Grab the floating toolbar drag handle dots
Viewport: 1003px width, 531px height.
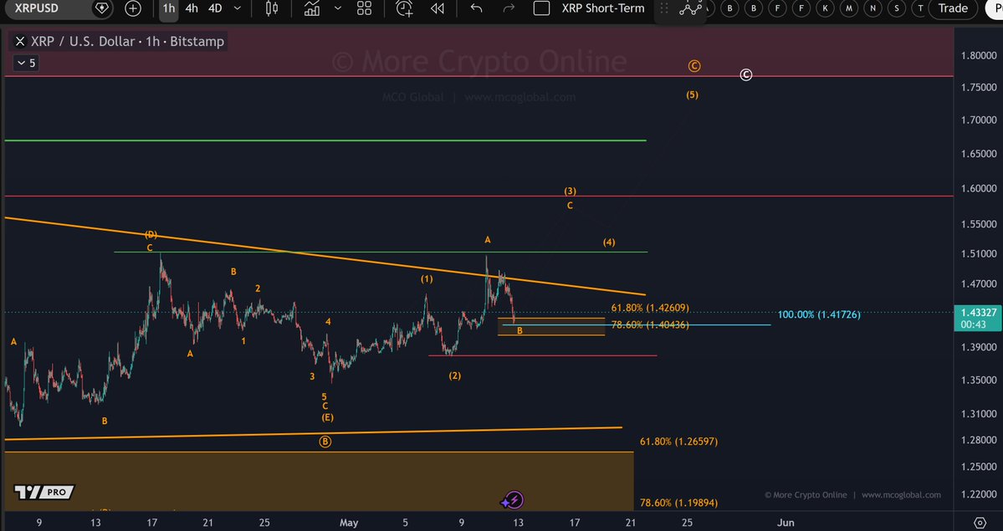[664, 8]
